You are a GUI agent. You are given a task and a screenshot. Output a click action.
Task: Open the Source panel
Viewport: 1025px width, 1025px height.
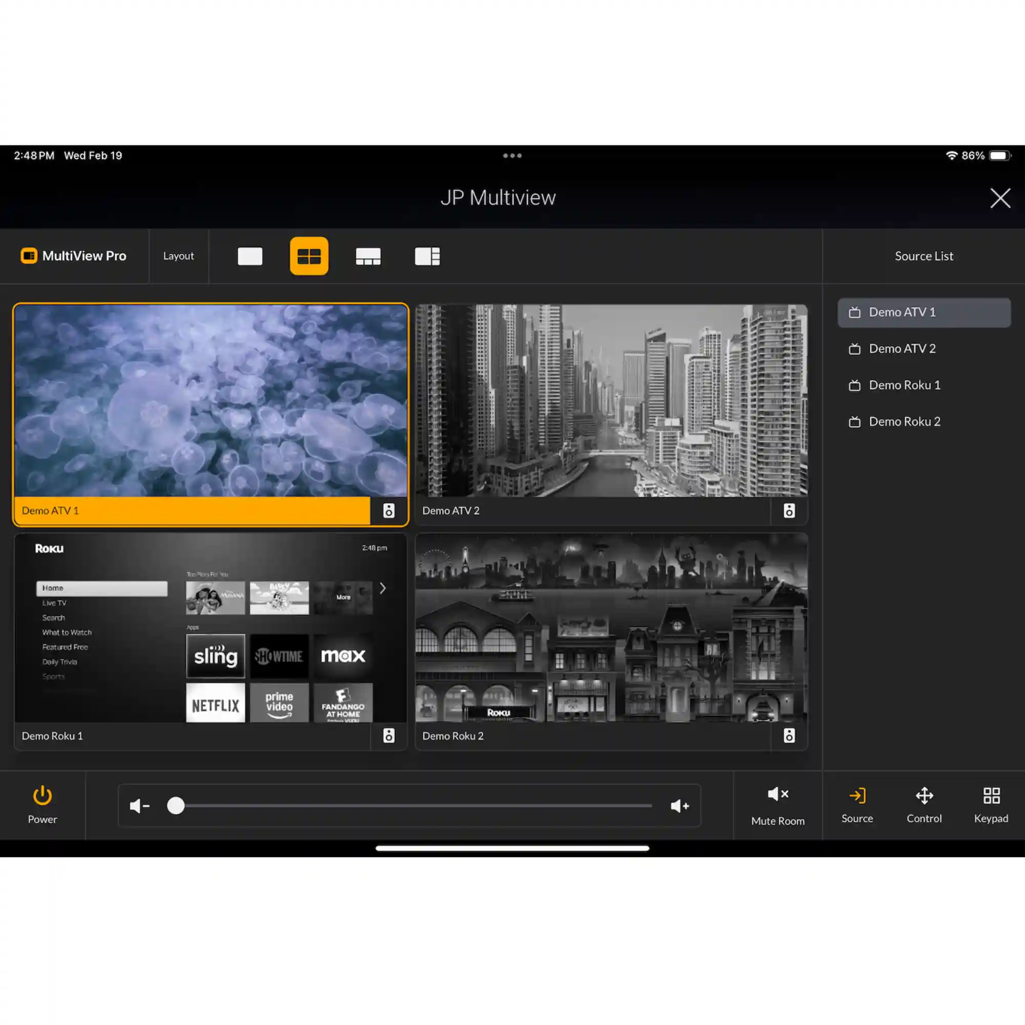(x=857, y=804)
